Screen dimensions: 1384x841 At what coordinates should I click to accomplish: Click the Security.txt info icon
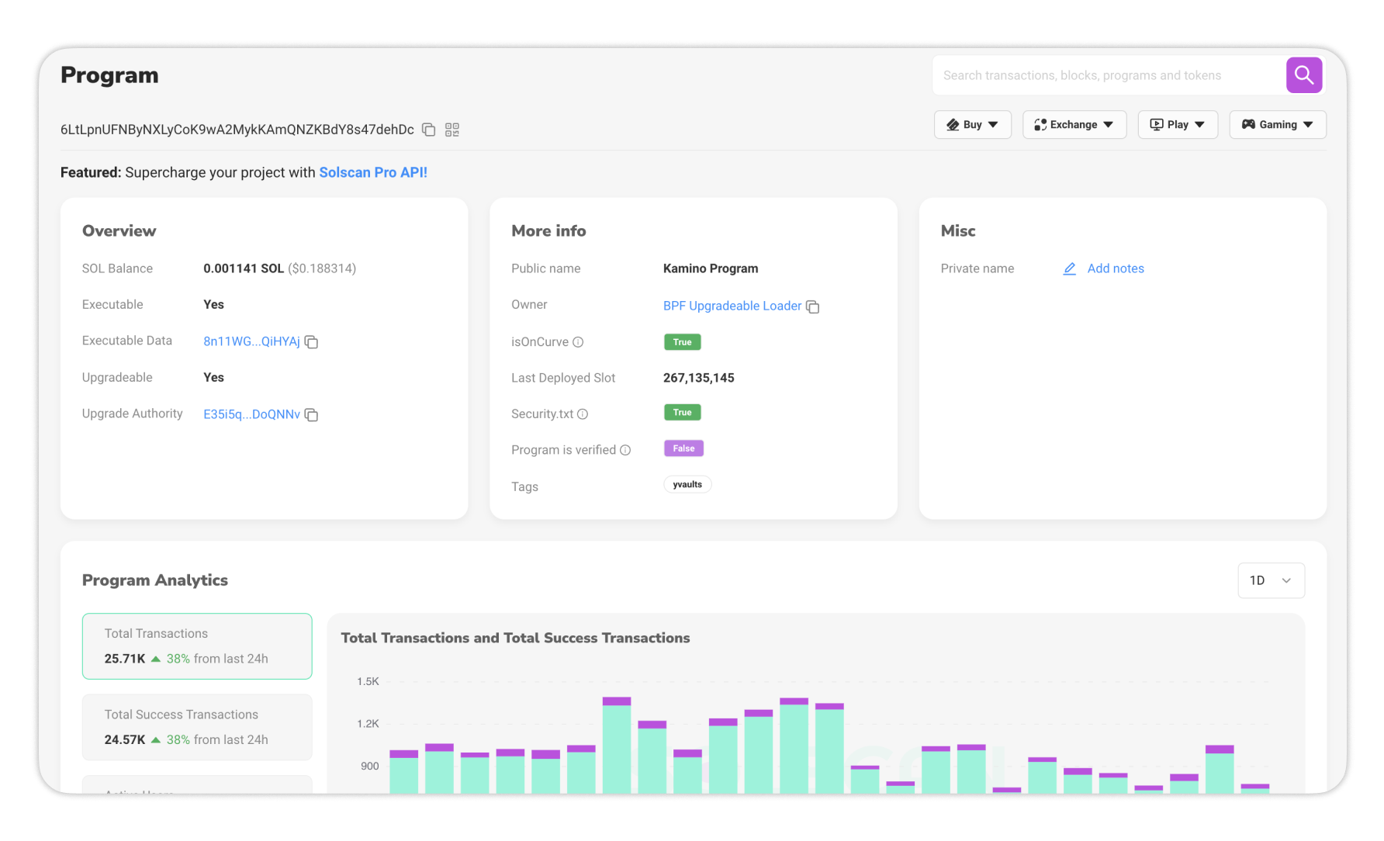583,414
